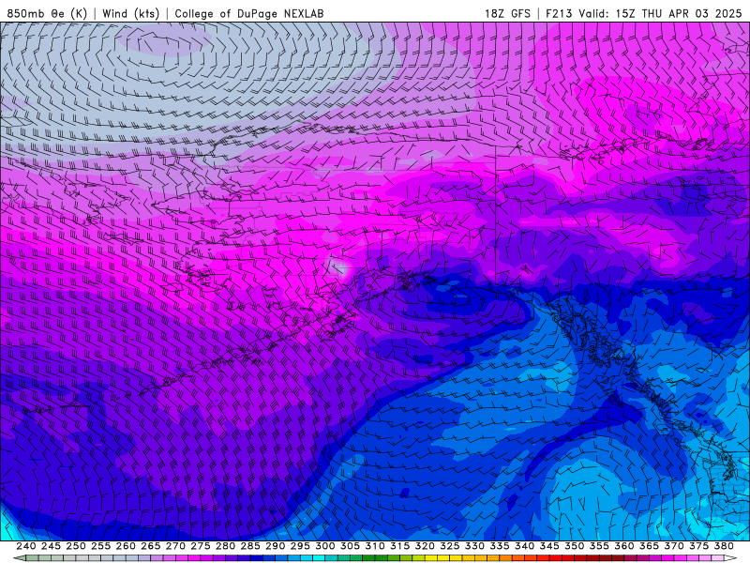This screenshot has height=563, width=750.
Task: Click the 305 value on the color scale
Action: (350, 546)
